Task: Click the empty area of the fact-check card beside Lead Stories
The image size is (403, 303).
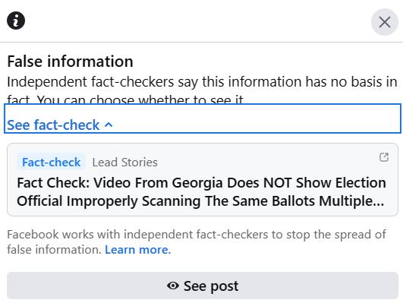Action: tap(267, 162)
